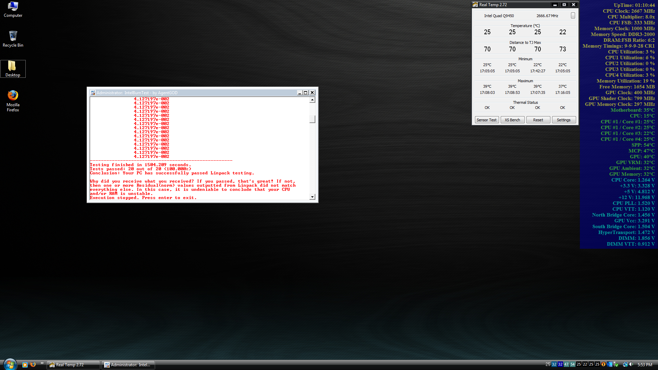Select the Desktop folder icon

(x=13, y=69)
